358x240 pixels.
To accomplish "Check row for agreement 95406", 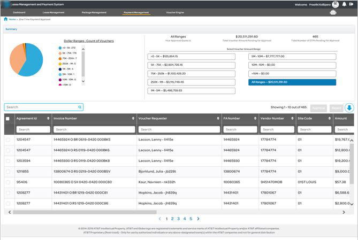I will [8, 182].
